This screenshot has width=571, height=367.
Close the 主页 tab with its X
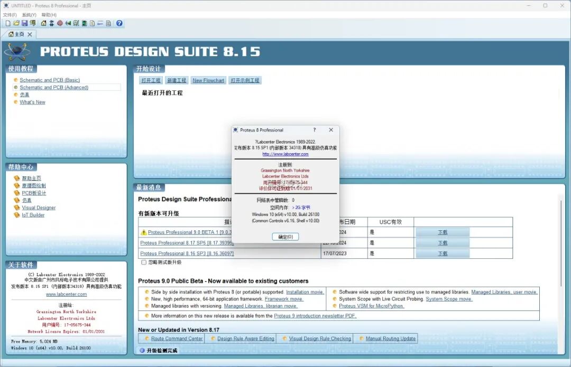click(x=30, y=34)
